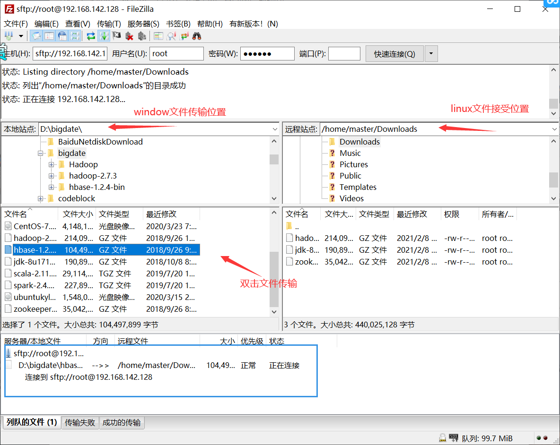This screenshot has height=445, width=560.
Task: Select the jdk-8u171 file in local list
Action: point(101,262)
